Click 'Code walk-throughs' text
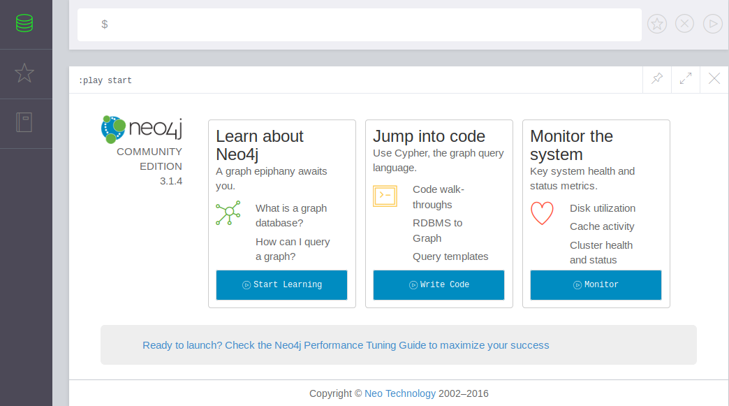729x406 pixels. coord(439,197)
